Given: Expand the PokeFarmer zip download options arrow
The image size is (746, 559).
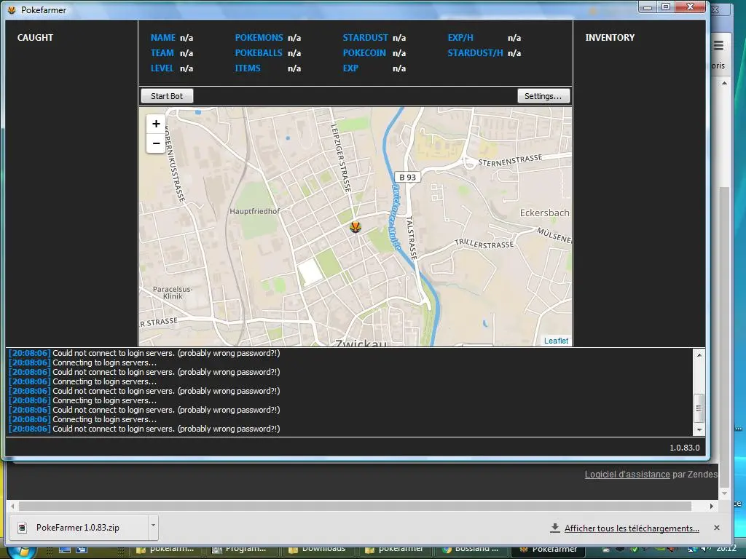Looking at the screenshot, I should pos(153,526).
